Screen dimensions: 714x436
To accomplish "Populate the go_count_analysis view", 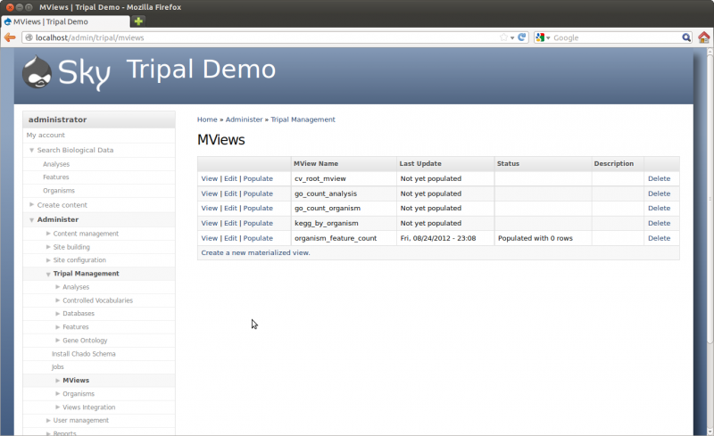I will tap(258, 193).
